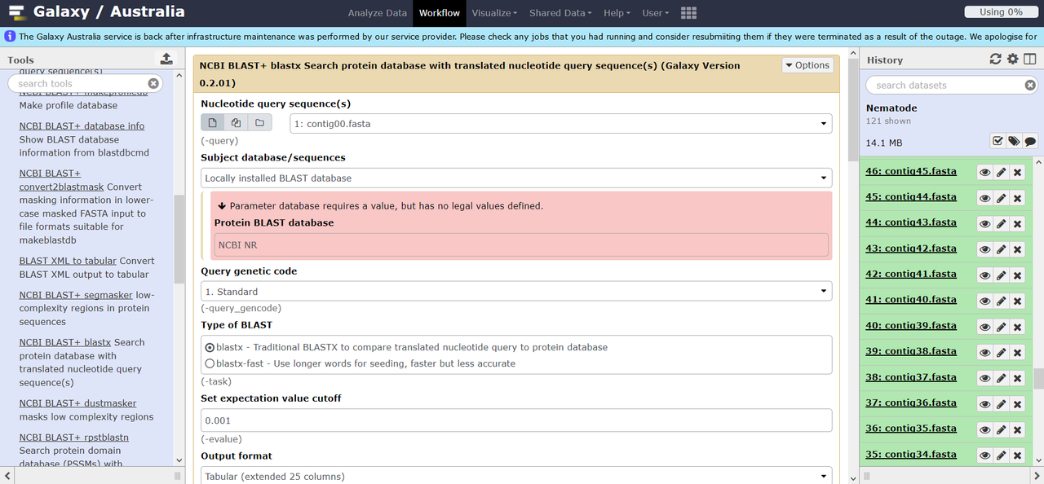
Task: Clear the tool search box
Action: pyautogui.click(x=154, y=83)
